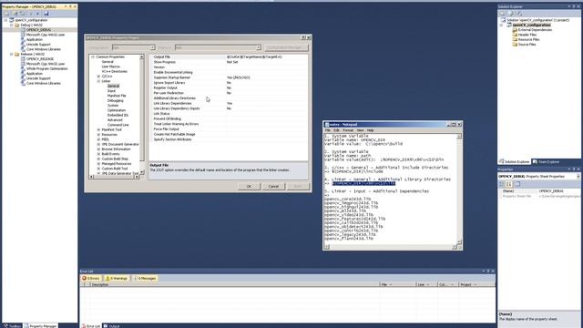Viewport: 583px width, 328px height.
Task: Select Linker Command Line page
Action: 118,125
